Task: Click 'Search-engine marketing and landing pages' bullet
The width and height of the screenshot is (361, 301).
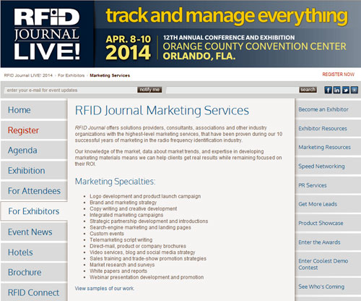Action: point(140,227)
